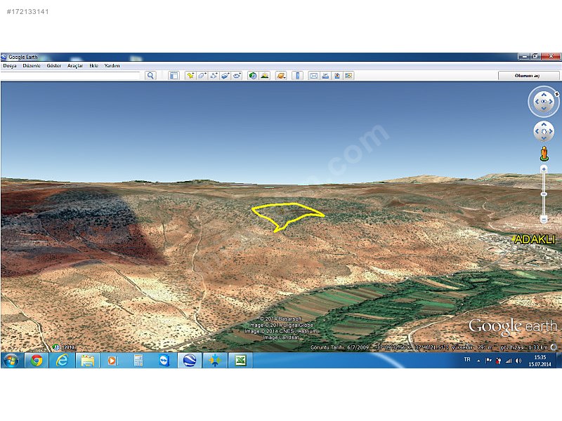Open Internet Explorer from the taskbar
Image resolution: width=562 pixels, height=421 pixels.
[x=62, y=360]
